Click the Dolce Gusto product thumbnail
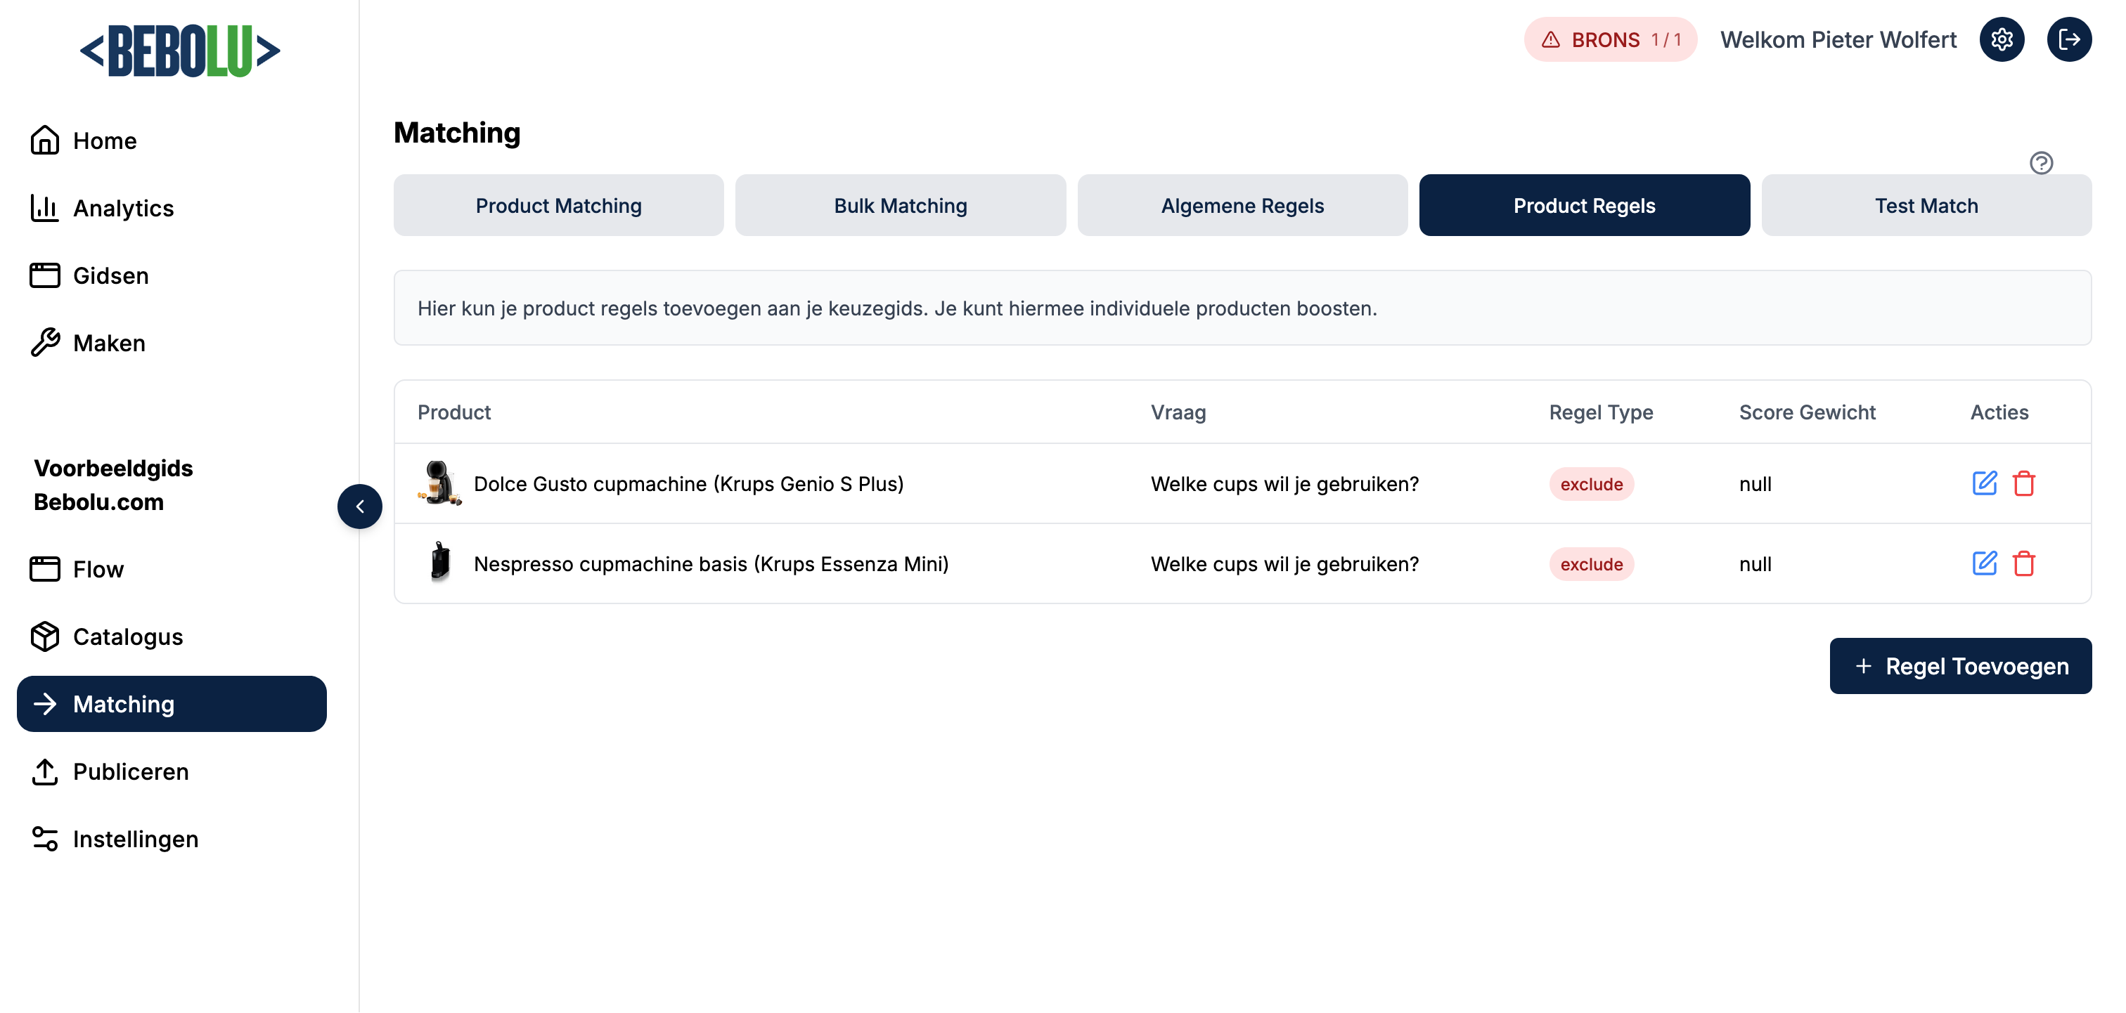 439,483
